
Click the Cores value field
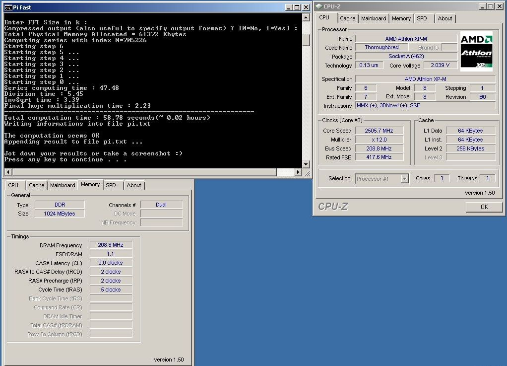pyautogui.click(x=442, y=178)
